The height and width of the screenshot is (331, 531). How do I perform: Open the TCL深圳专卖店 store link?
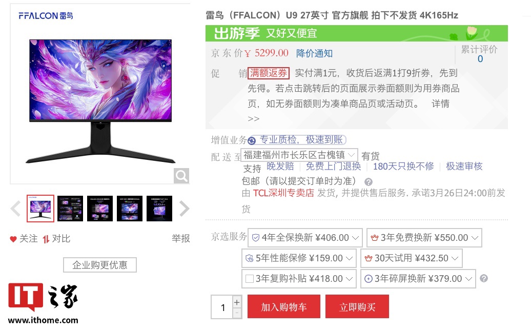click(283, 193)
